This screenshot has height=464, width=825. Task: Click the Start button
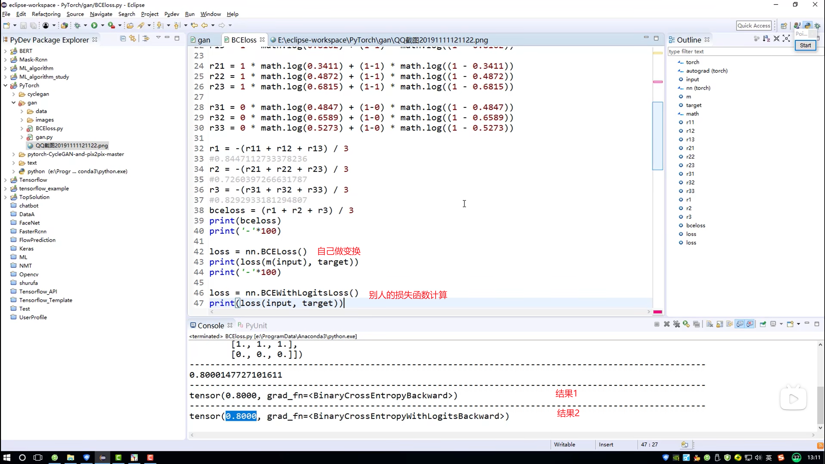tap(805, 45)
